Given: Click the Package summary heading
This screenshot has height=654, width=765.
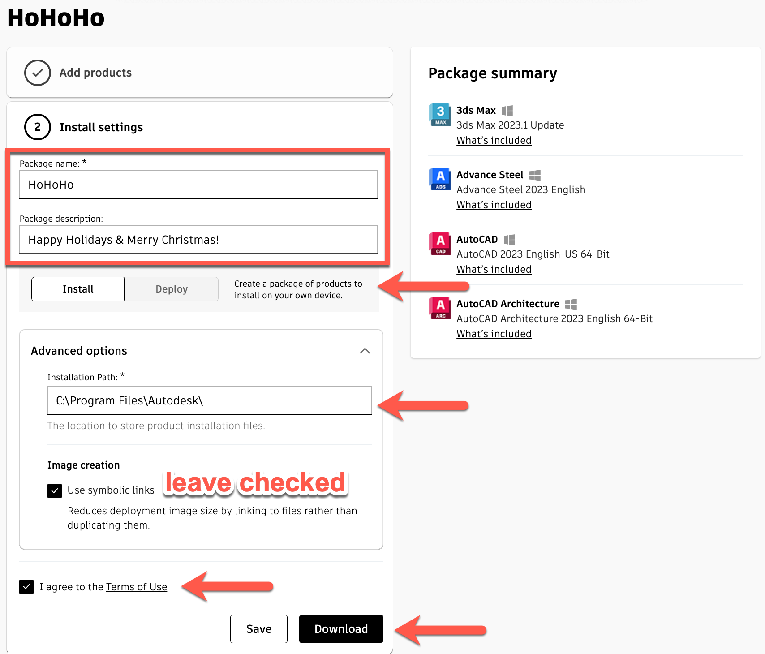Looking at the screenshot, I should tap(493, 73).
